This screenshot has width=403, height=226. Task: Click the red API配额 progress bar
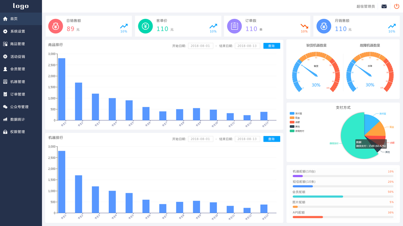308,217
